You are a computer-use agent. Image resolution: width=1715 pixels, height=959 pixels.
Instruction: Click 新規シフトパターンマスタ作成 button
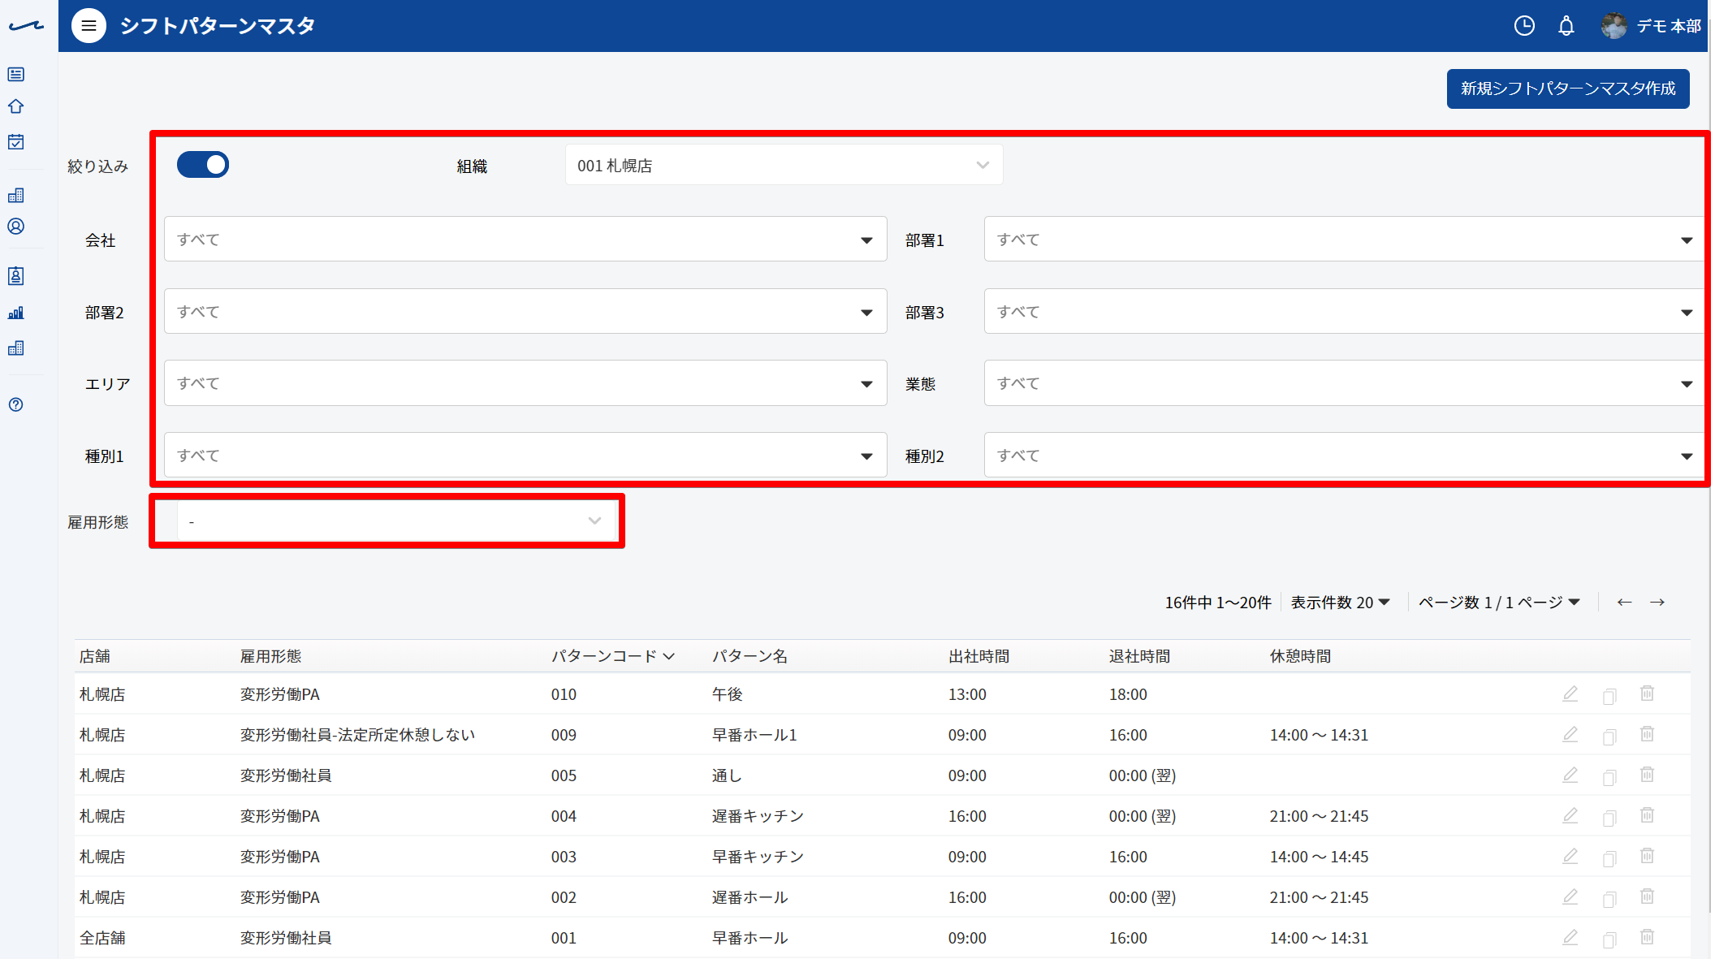tap(1568, 89)
